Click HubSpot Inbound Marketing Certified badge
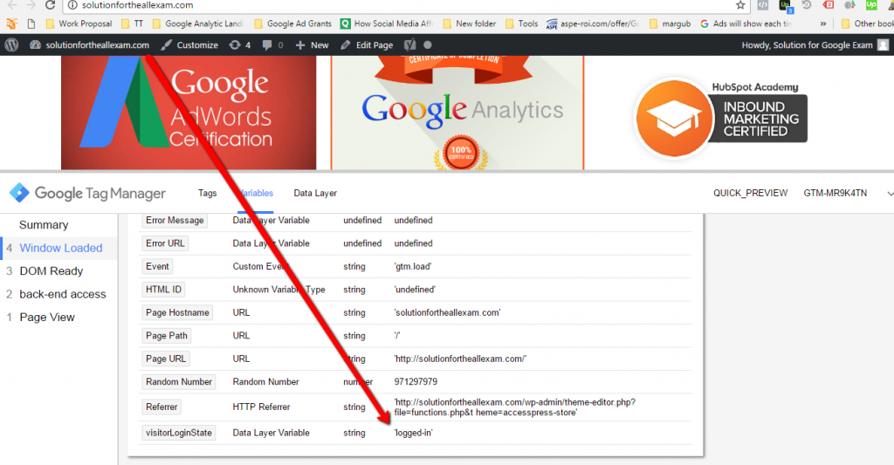The width and height of the screenshot is (894, 465). point(721,118)
